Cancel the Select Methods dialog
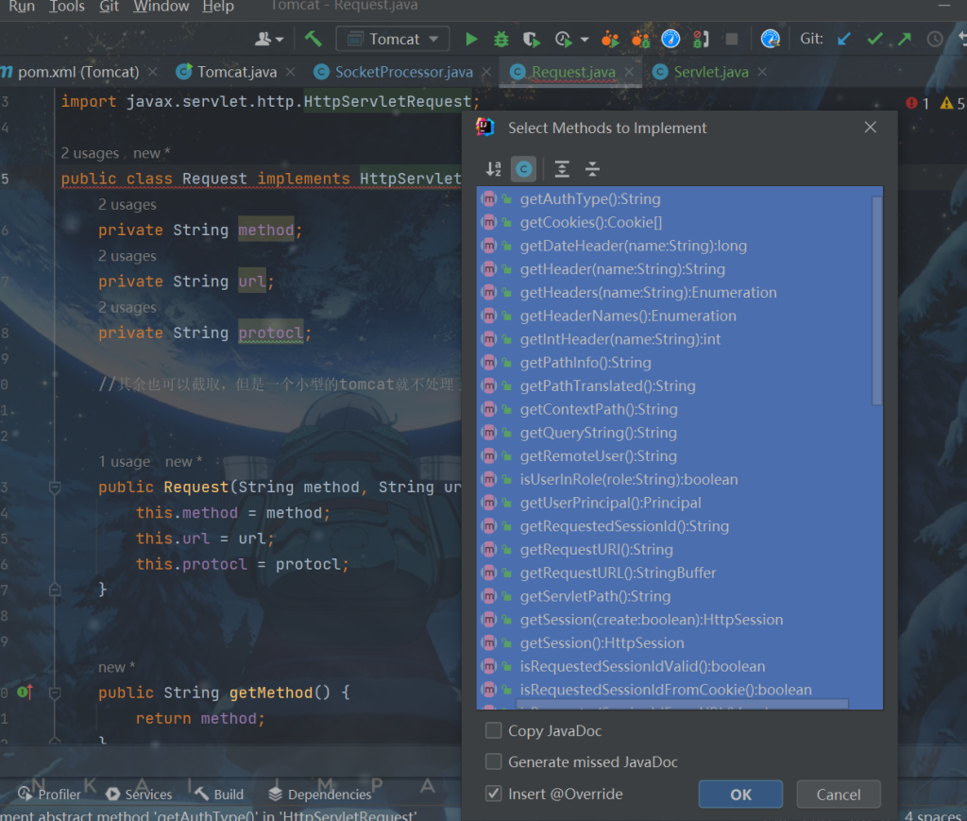967x821 pixels. pos(838,795)
